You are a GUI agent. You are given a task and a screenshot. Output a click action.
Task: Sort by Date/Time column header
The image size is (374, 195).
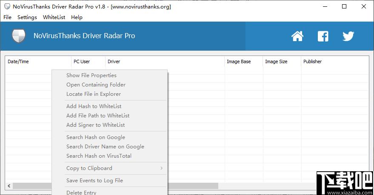(x=38, y=61)
